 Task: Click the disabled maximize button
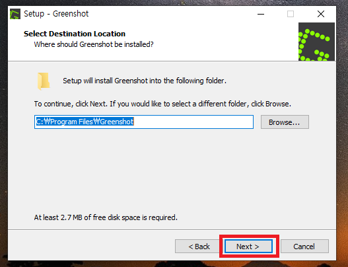(291, 14)
